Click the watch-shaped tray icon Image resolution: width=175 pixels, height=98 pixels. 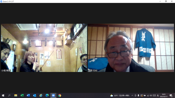[135, 96]
